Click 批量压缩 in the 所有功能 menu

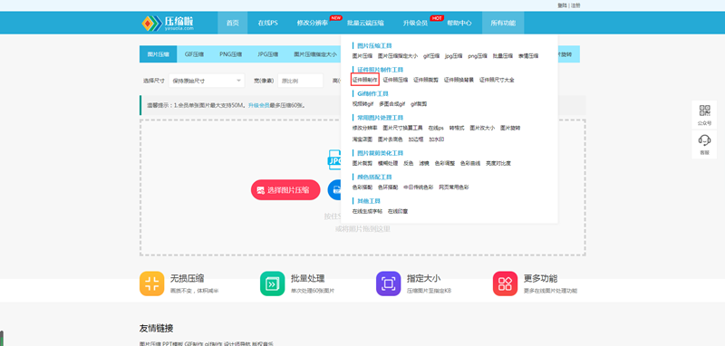(x=503, y=56)
